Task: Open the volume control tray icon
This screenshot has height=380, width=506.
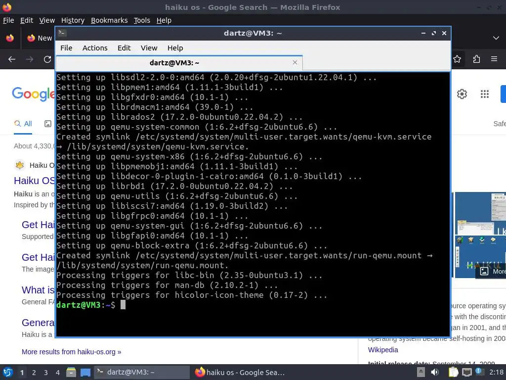Action: click(x=435, y=373)
